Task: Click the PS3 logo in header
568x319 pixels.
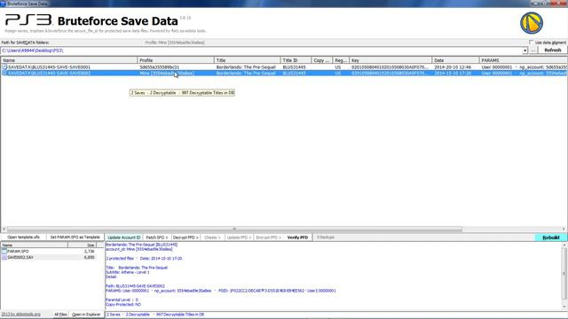Action: tap(28, 19)
